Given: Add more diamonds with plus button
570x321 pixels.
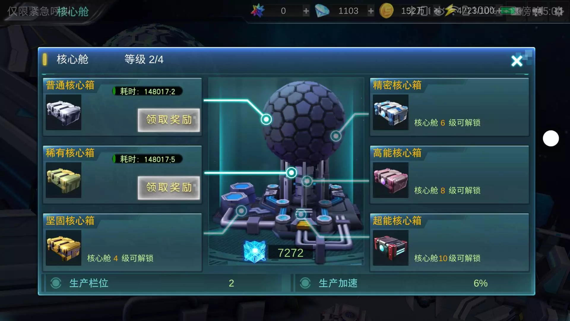Looking at the screenshot, I should 371,11.
